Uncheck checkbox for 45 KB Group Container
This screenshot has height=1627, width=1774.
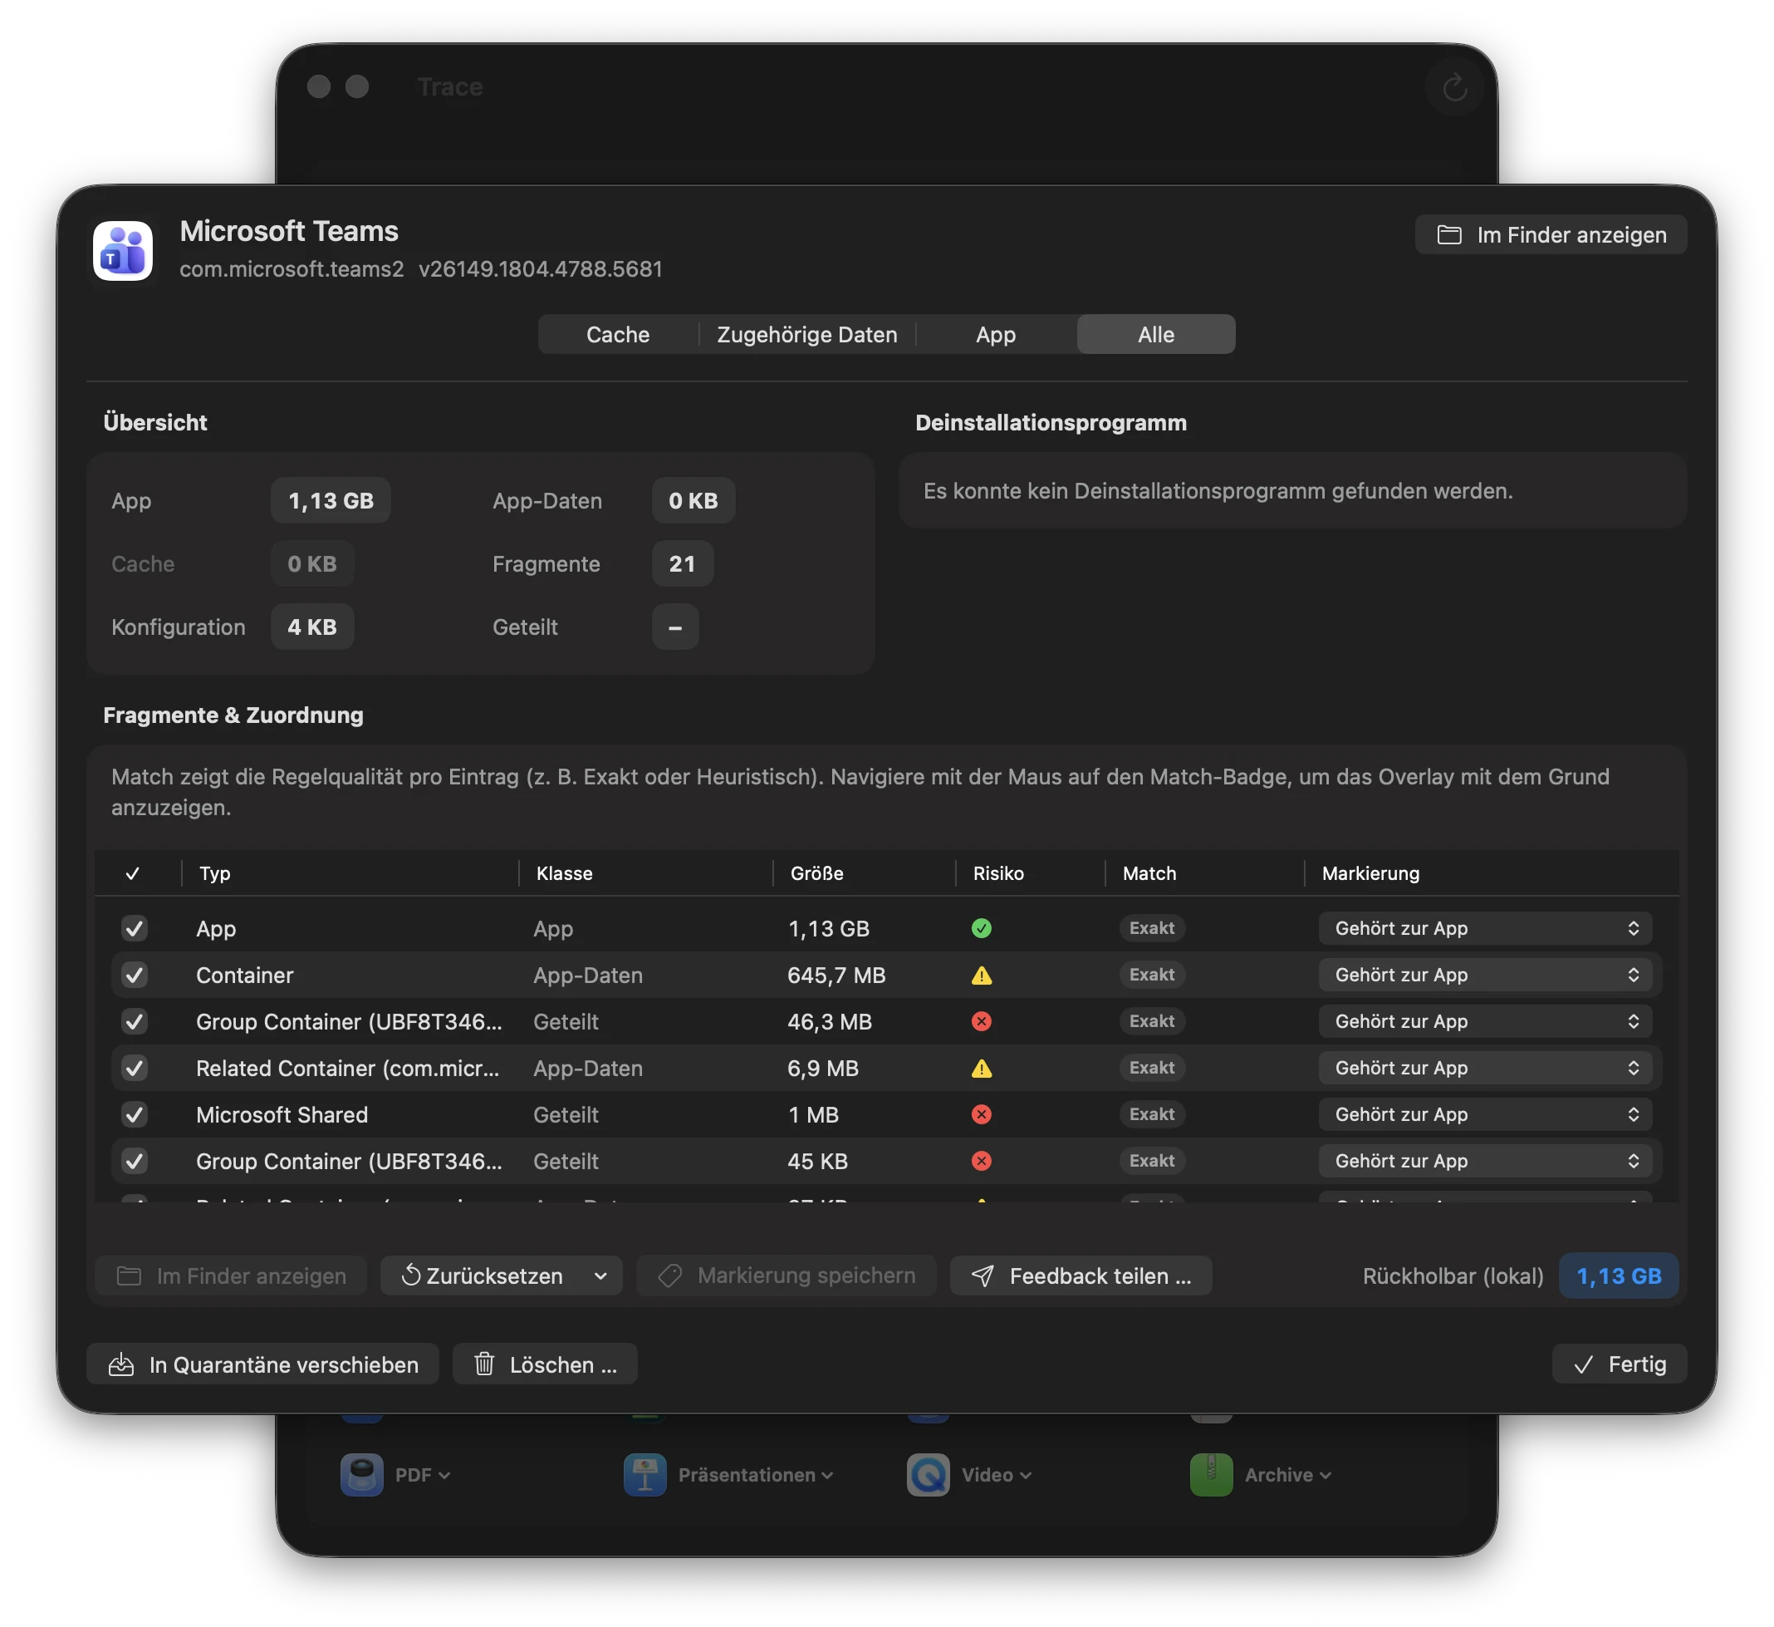[x=134, y=1162]
